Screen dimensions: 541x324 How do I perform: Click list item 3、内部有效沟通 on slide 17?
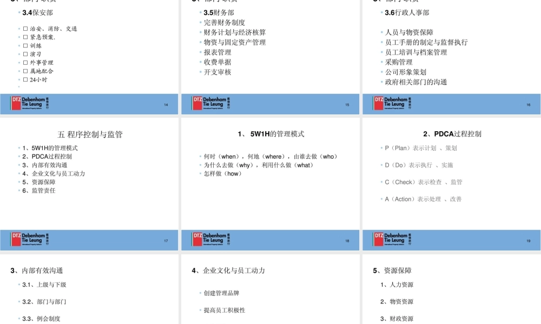pos(44,165)
